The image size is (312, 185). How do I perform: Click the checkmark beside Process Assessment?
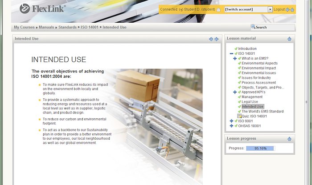pos(239,83)
